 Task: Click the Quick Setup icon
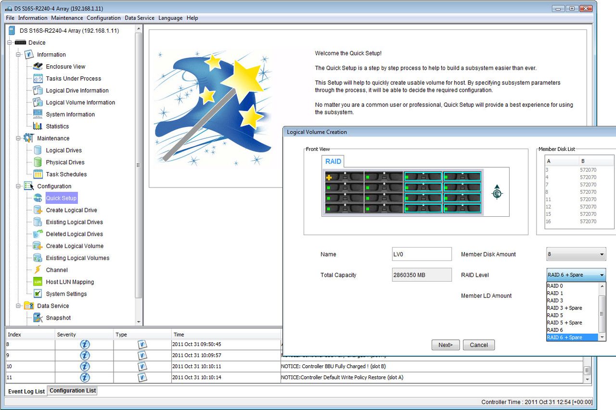pos(38,198)
